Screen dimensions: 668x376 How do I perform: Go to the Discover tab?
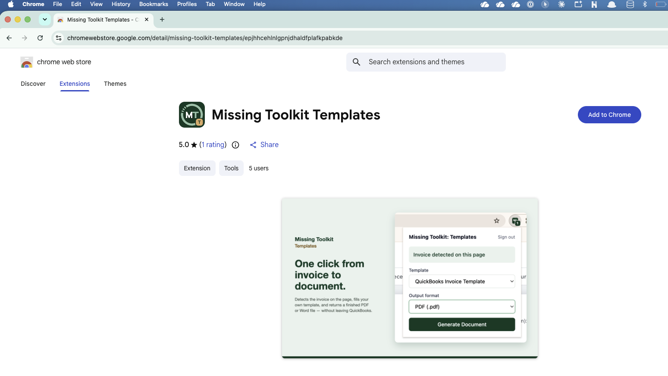tap(33, 84)
